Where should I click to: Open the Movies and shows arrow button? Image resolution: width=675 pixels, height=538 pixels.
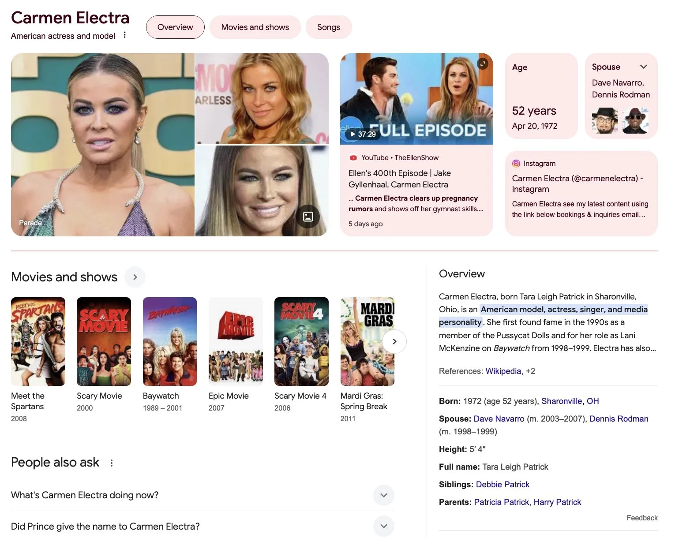(135, 277)
